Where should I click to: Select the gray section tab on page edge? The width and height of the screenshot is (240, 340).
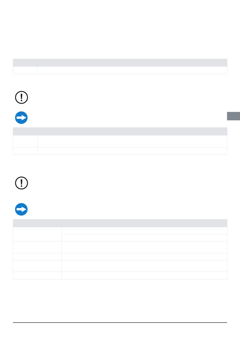click(233, 116)
